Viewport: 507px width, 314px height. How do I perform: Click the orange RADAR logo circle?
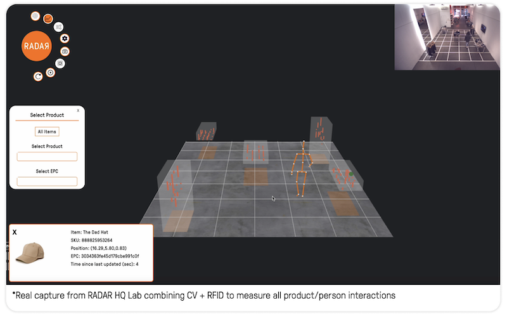(x=37, y=46)
